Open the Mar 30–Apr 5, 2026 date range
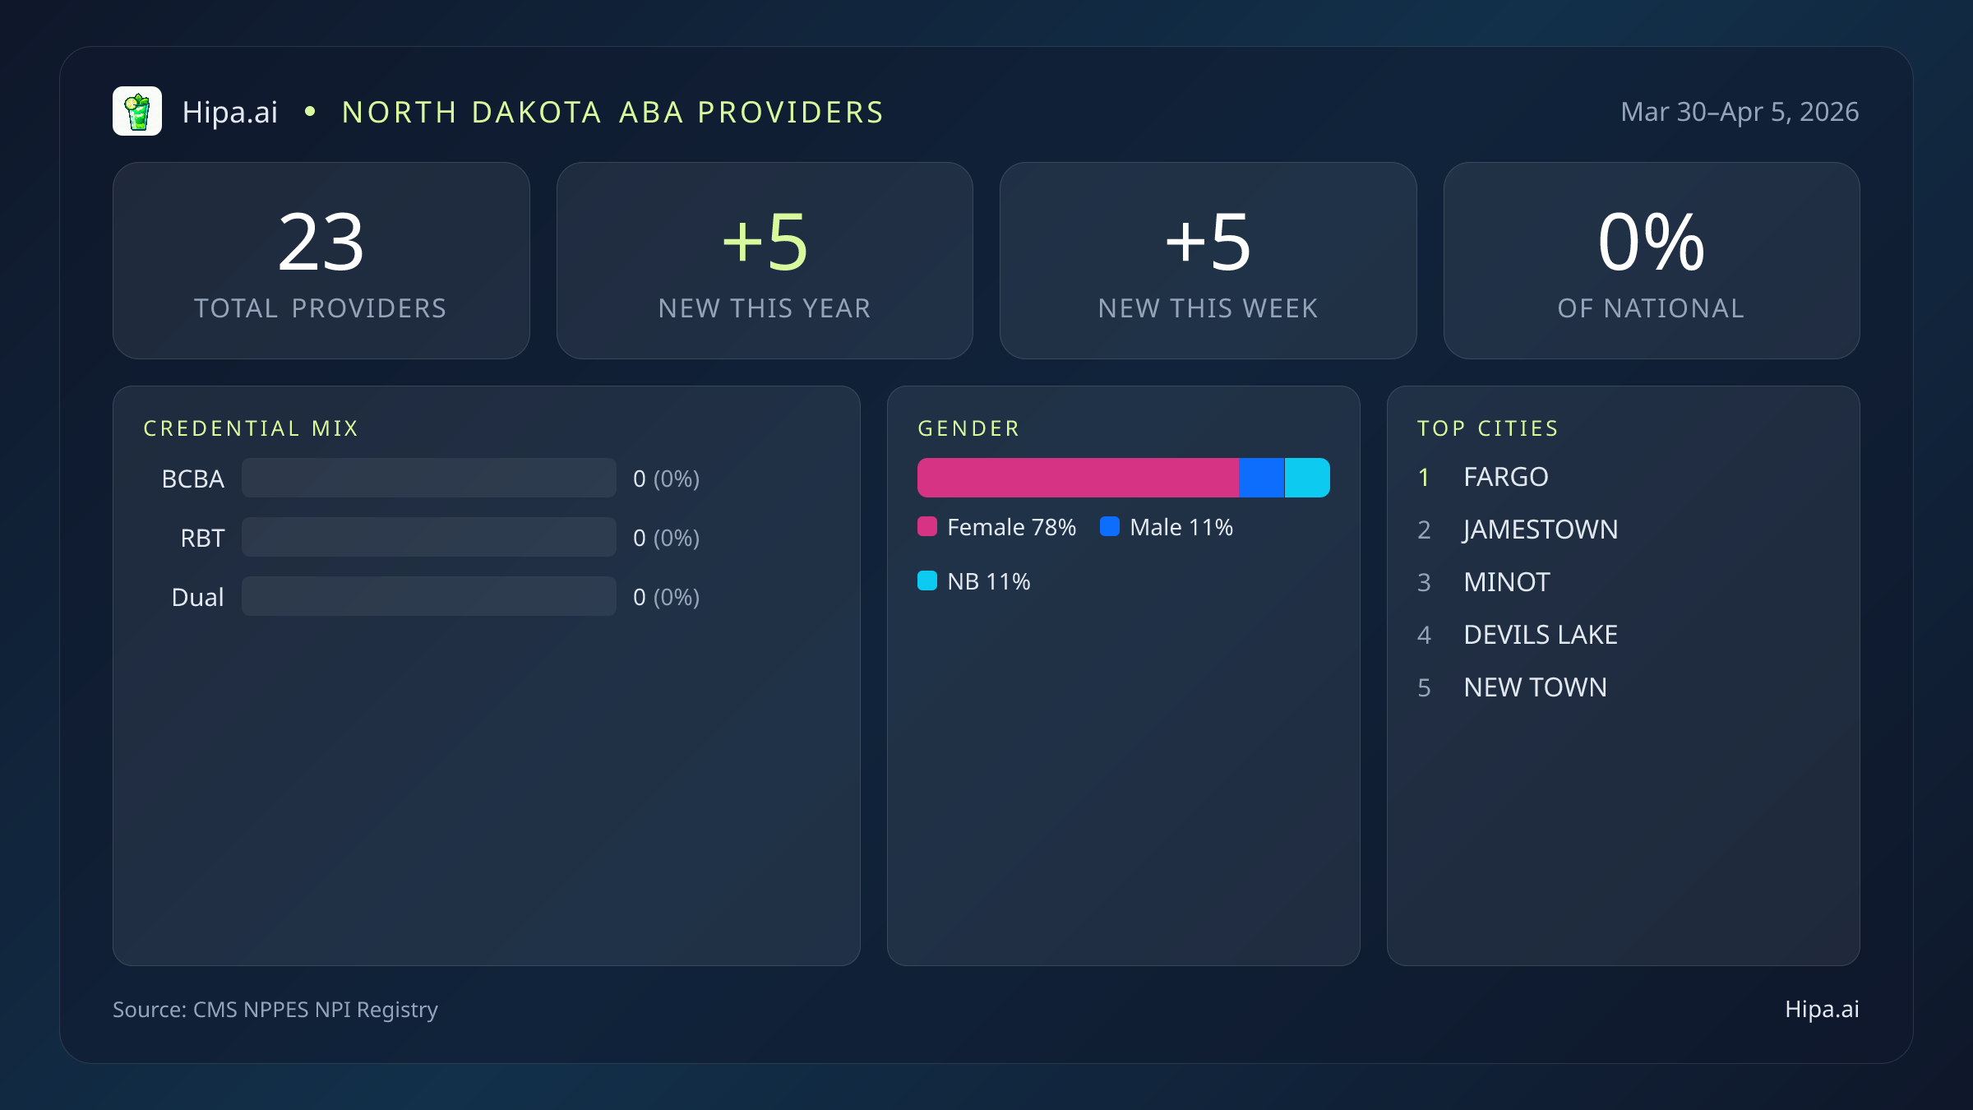 pyautogui.click(x=1739, y=111)
